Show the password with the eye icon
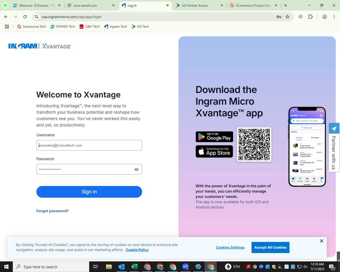 coord(137,169)
